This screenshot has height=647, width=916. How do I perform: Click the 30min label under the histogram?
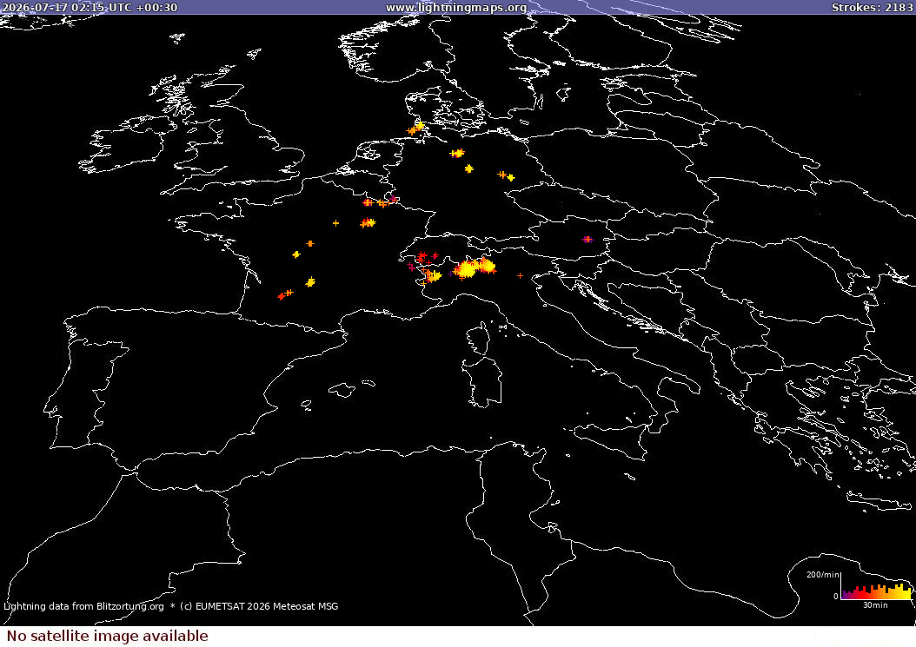875,605
